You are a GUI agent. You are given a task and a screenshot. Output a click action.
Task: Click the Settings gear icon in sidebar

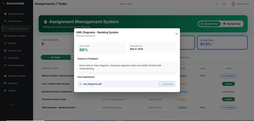[x=5, y=91]
